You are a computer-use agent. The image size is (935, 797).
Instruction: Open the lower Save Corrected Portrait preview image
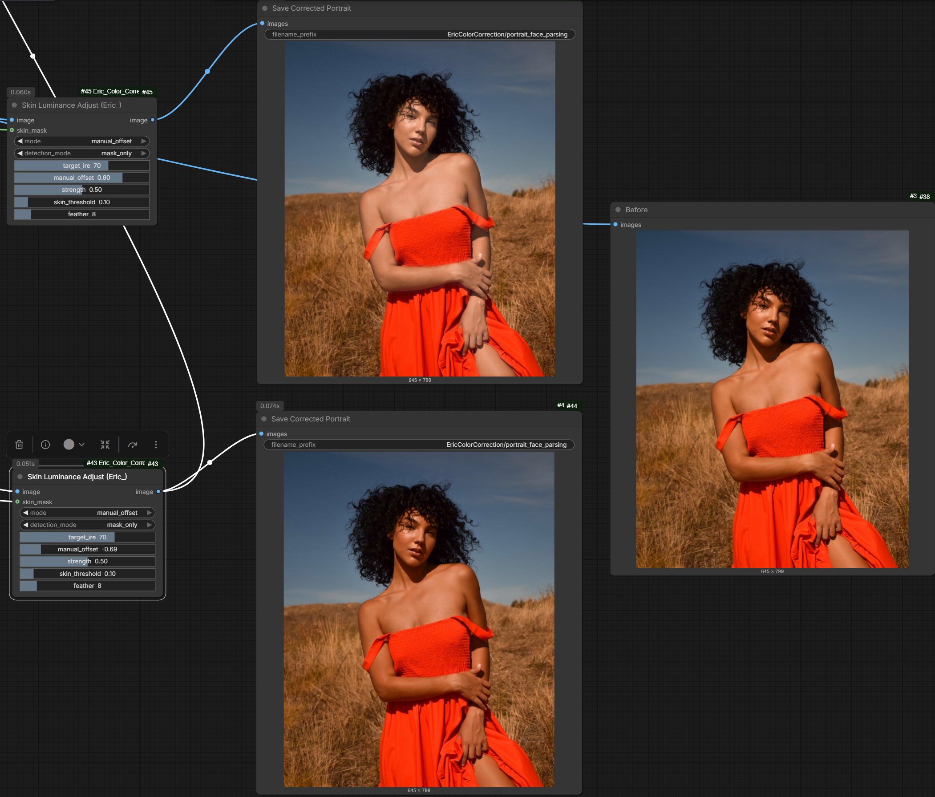pos(419,619)
